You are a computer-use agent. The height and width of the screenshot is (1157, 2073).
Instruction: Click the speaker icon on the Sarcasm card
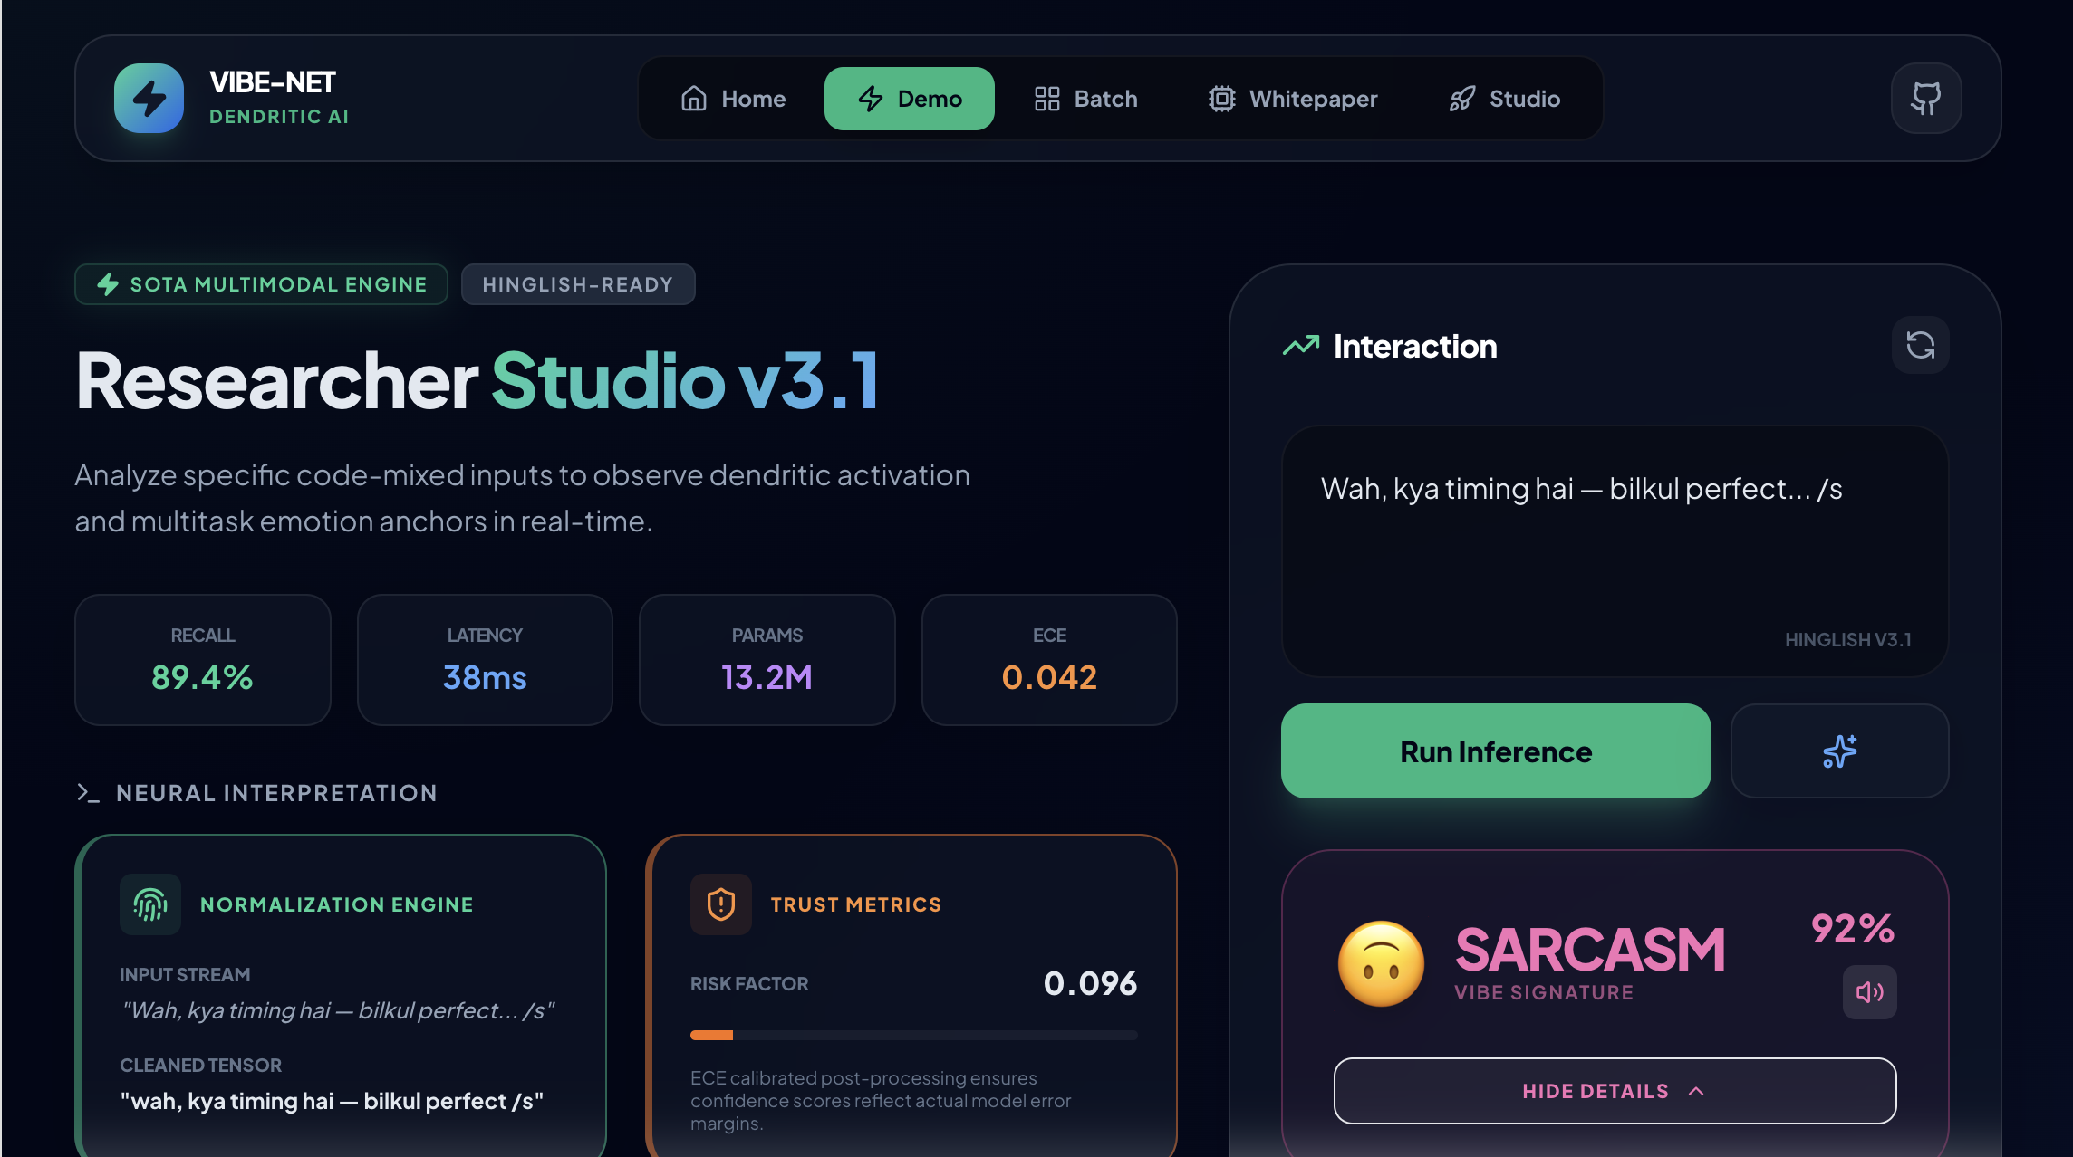[1869, 992]
